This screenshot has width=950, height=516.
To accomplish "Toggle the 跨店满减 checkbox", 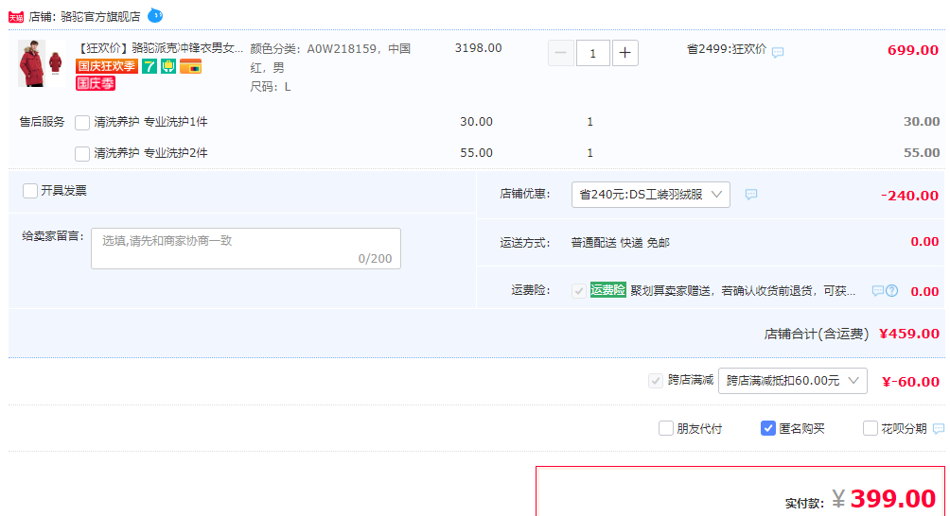I will (656, 381).
